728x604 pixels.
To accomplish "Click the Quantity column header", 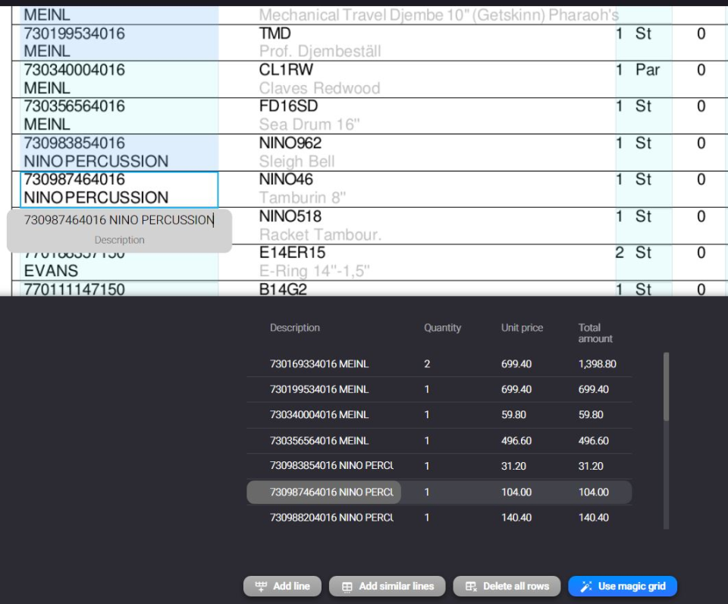I will (443, 328).
